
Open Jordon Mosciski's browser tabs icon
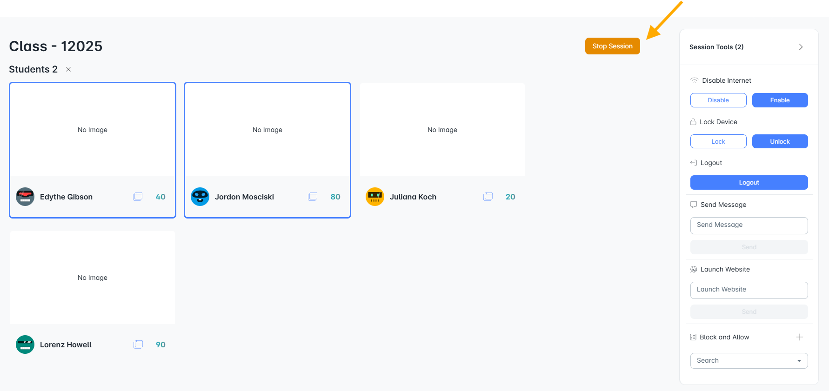[313, 197]
